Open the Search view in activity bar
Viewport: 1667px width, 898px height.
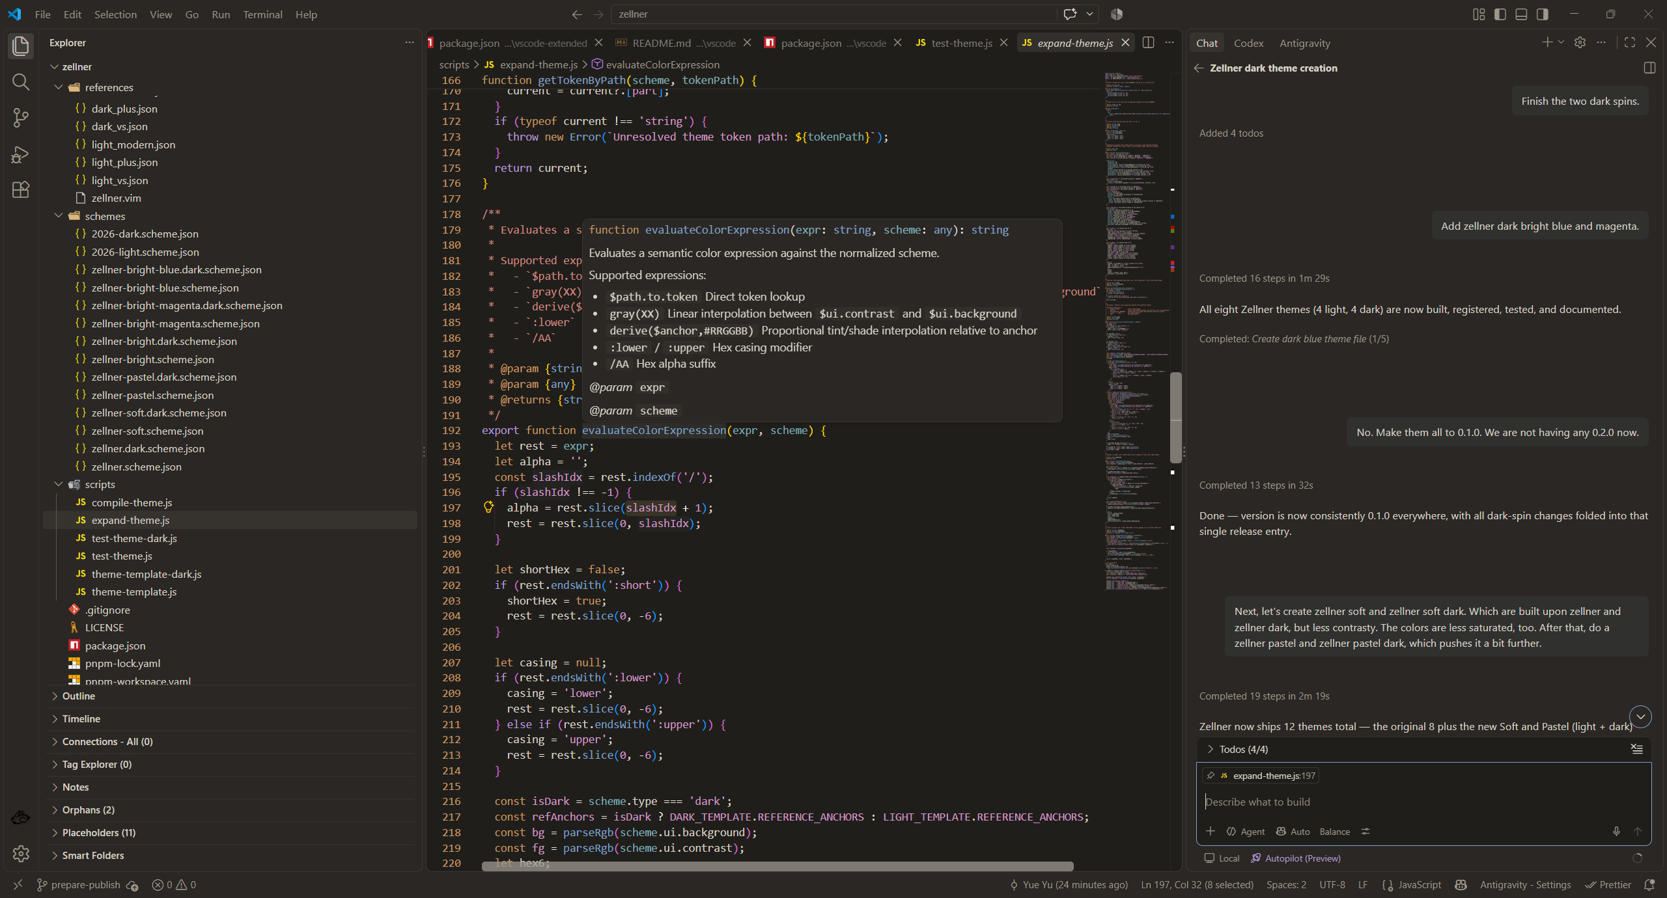(21, 82)
